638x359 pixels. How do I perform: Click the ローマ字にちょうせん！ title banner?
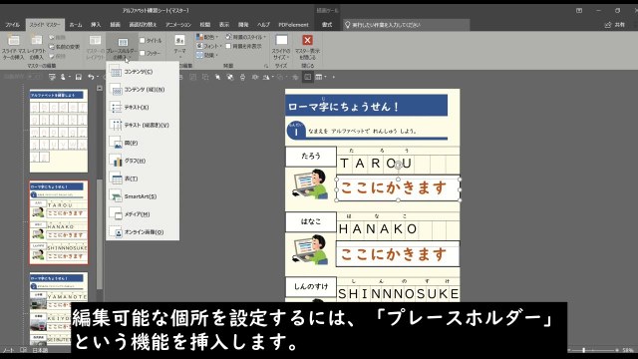pos(366,106)
